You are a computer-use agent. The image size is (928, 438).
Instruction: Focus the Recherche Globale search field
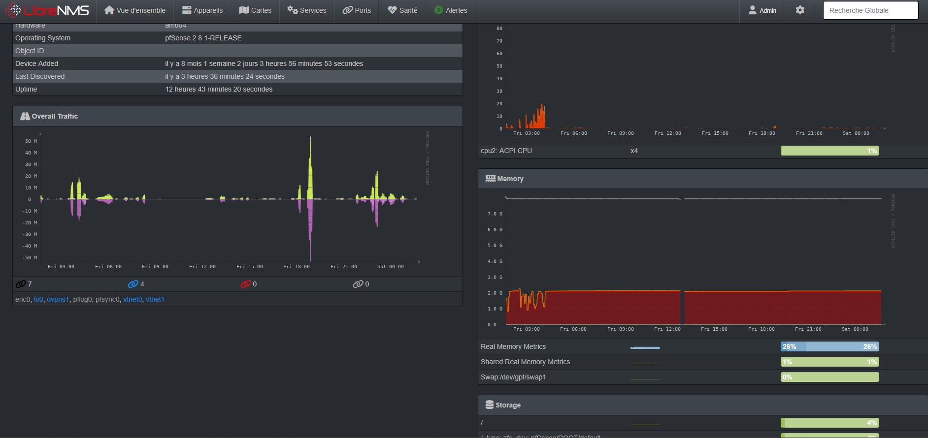coord(870,10)
